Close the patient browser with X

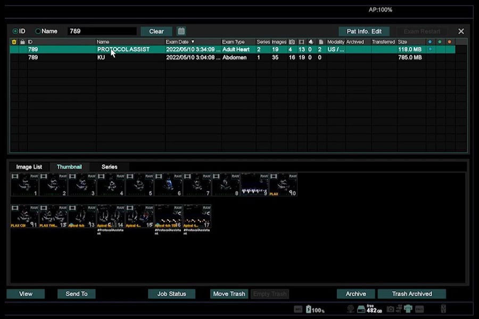point(461,31)
